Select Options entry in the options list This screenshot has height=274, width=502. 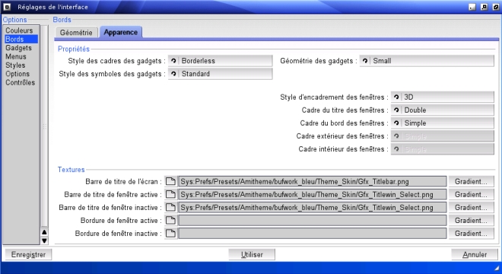(x=21, y=74)
